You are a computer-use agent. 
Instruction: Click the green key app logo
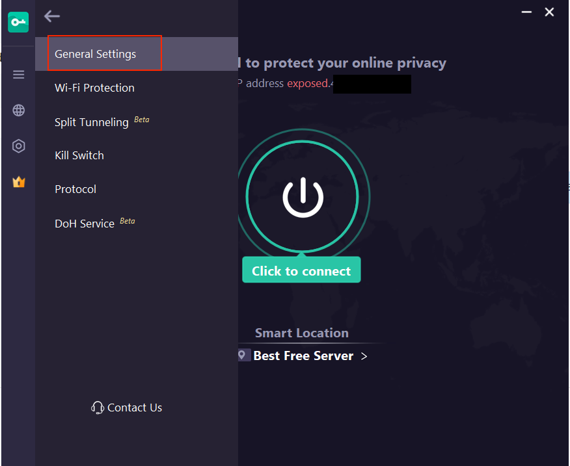pyautogui.click(x=18, y=22)
